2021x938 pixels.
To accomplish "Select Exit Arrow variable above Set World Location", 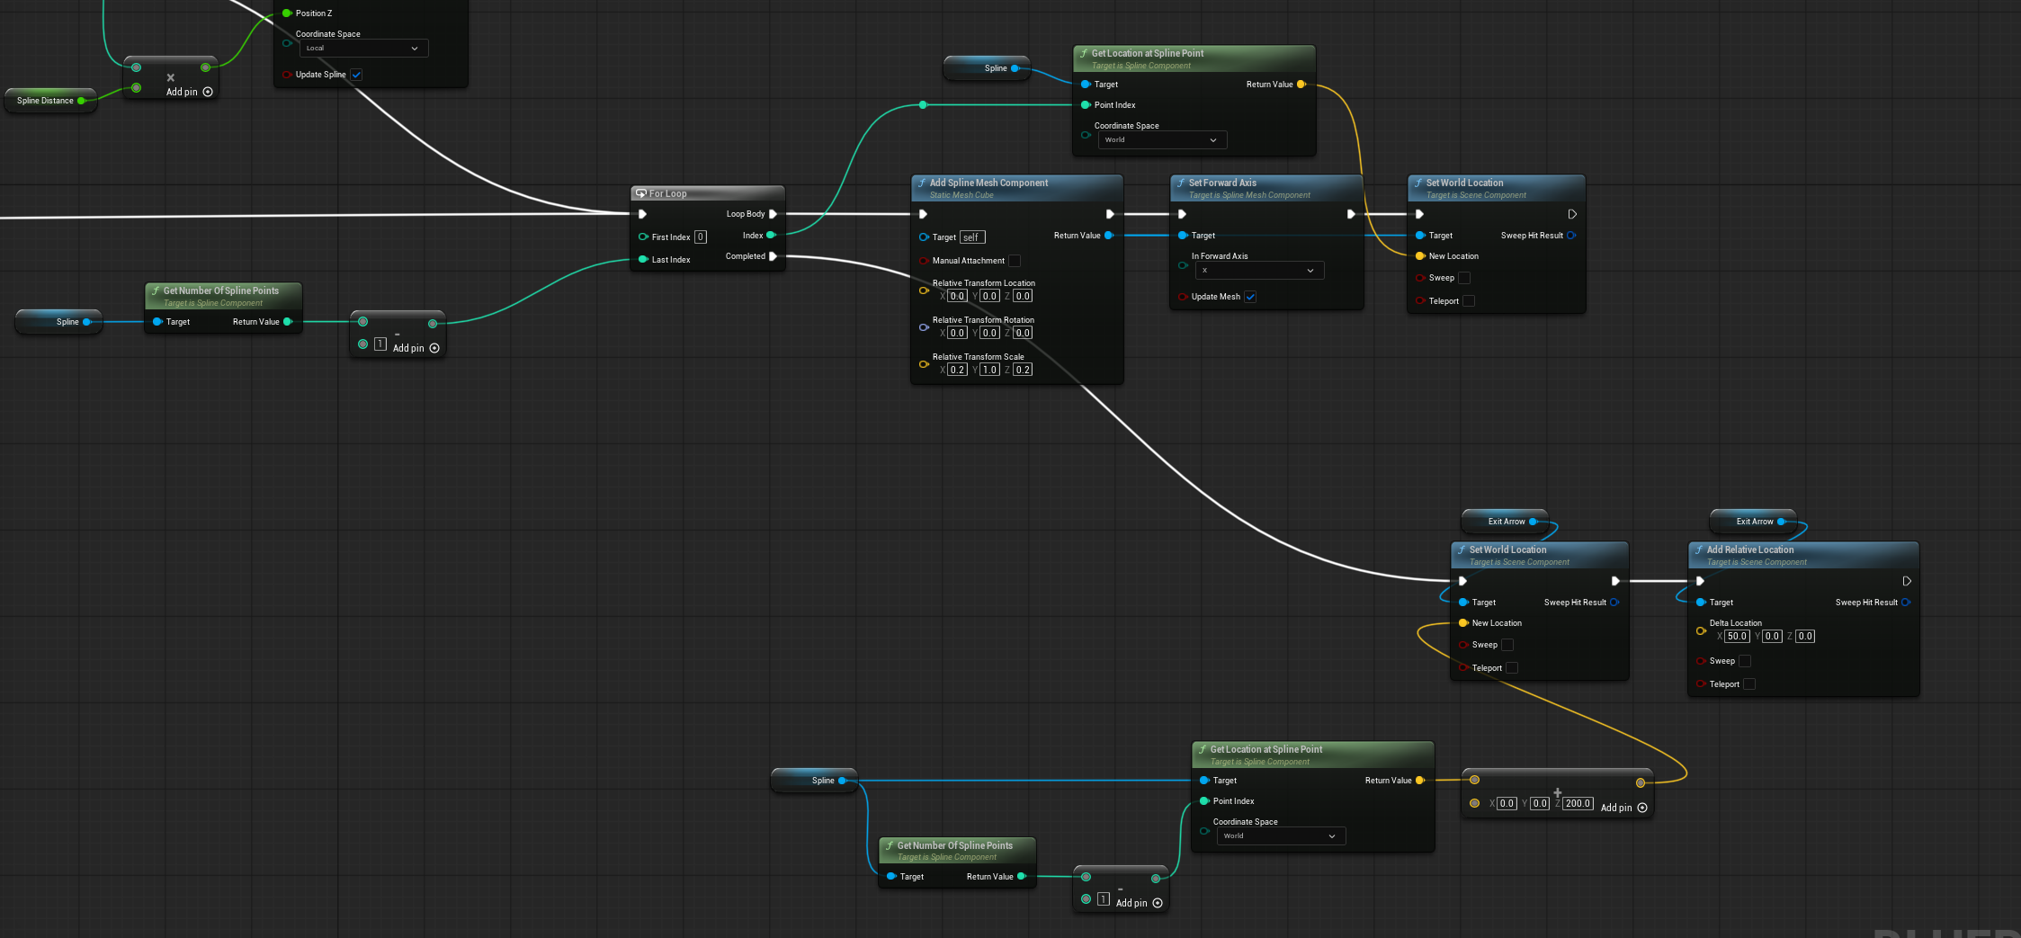I will pyautogui.click(x=1505, y=522).
